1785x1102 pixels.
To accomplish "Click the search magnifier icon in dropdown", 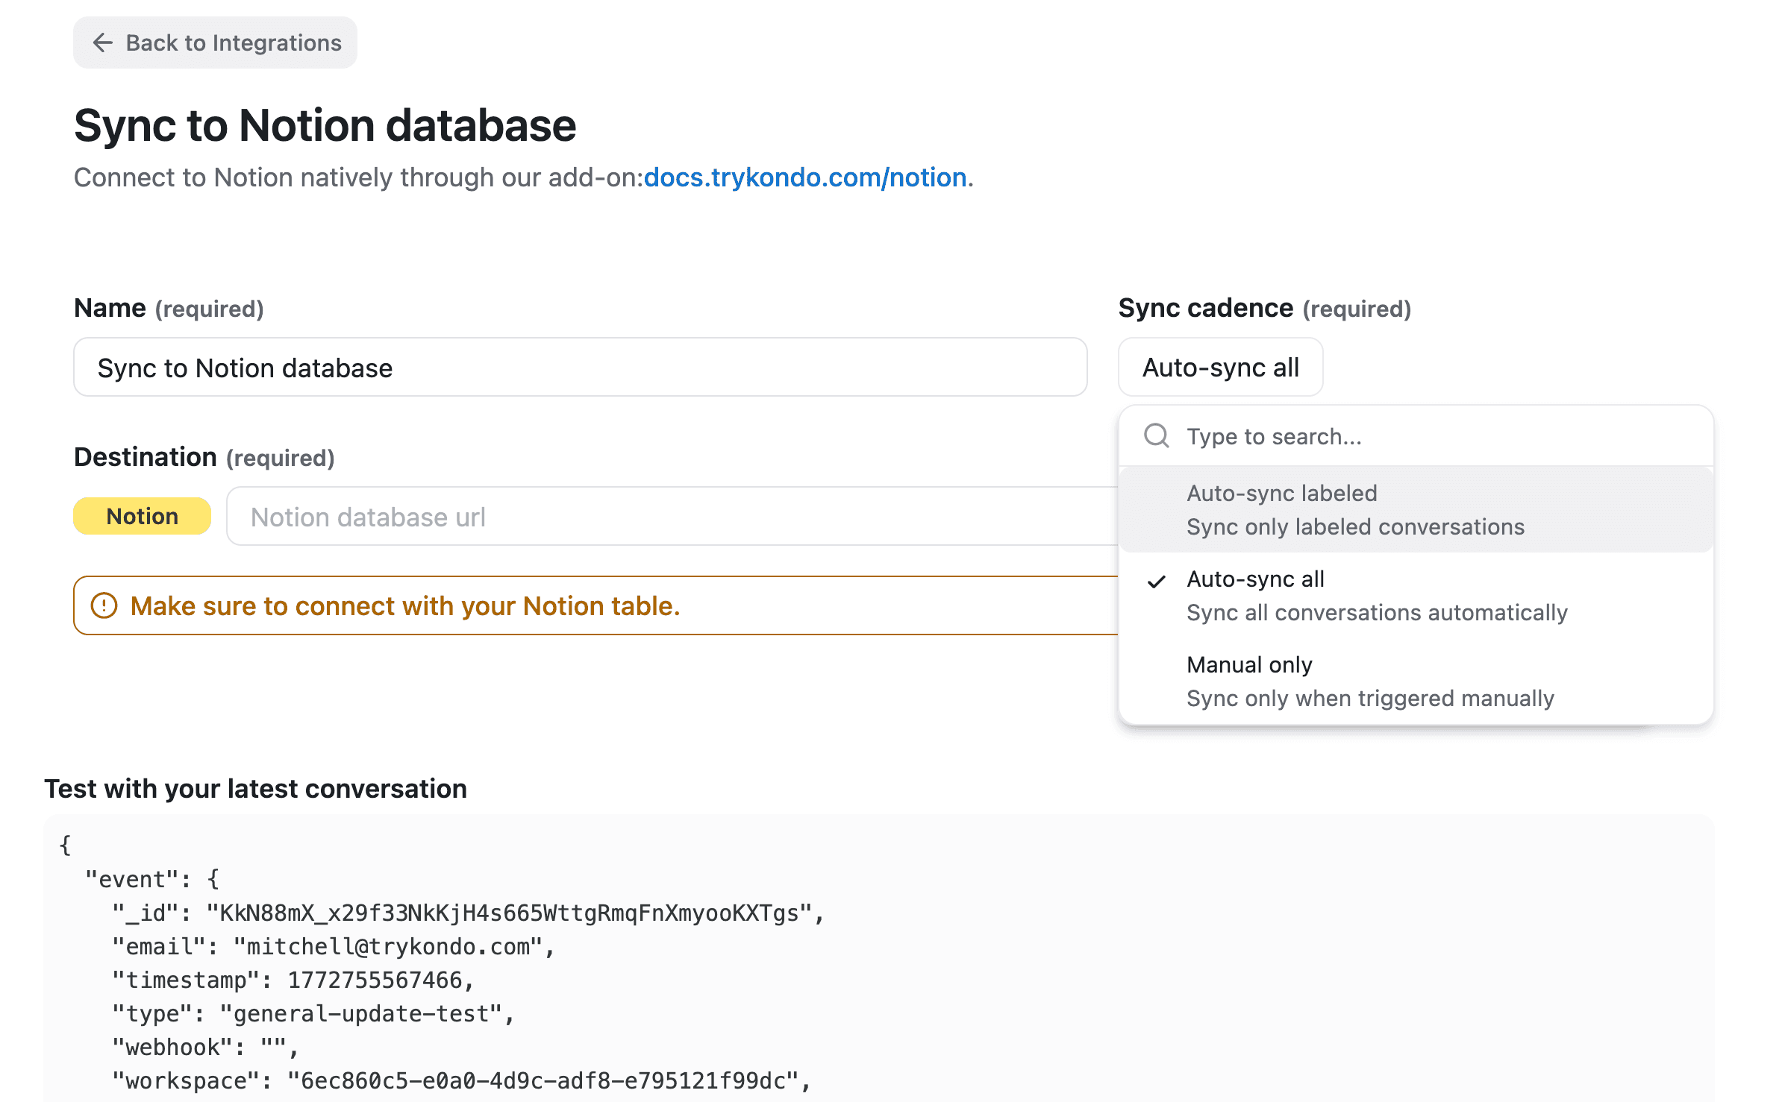I will pyautogui.click(x=1156, y=435).
